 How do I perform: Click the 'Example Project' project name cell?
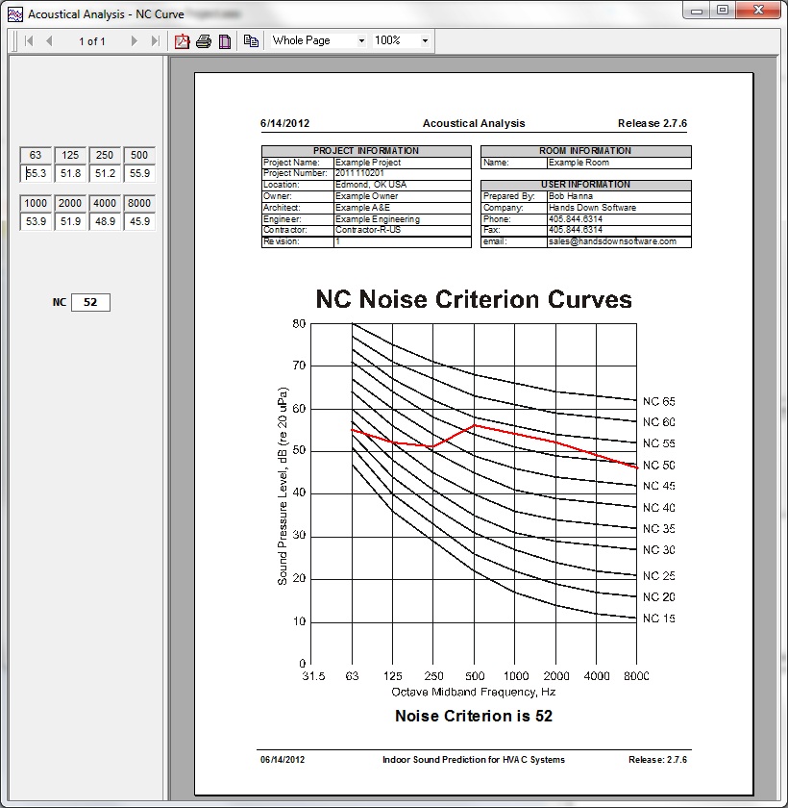(403, 163)
